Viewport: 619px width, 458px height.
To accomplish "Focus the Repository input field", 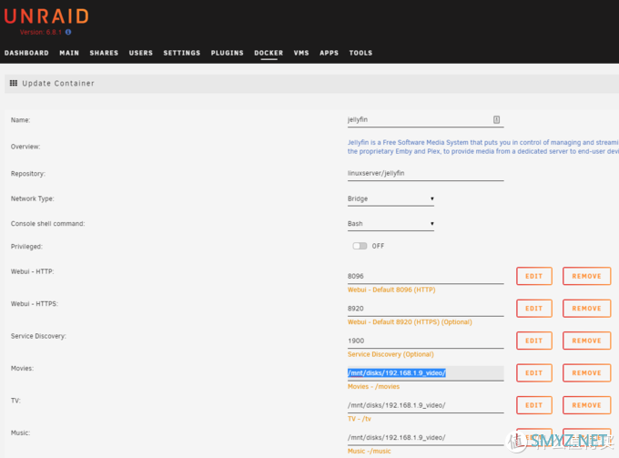I will click(x=426, y=174).
